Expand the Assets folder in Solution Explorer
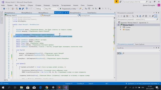This screenshot has width=161, height=90. tap(121, 29)
